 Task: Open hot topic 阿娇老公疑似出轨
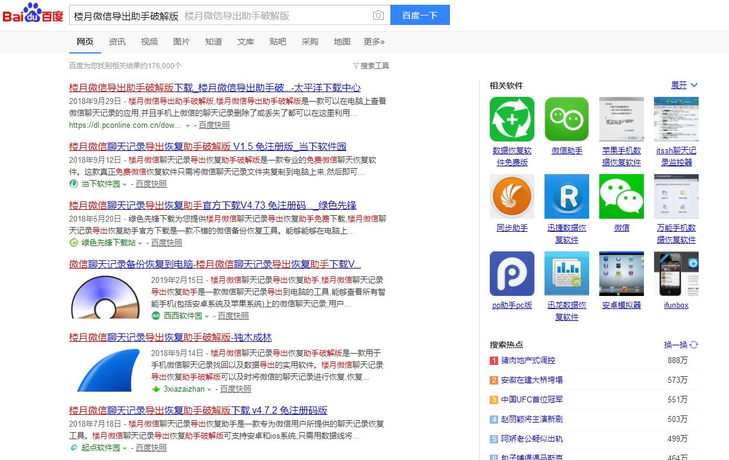tap(532, 439)
